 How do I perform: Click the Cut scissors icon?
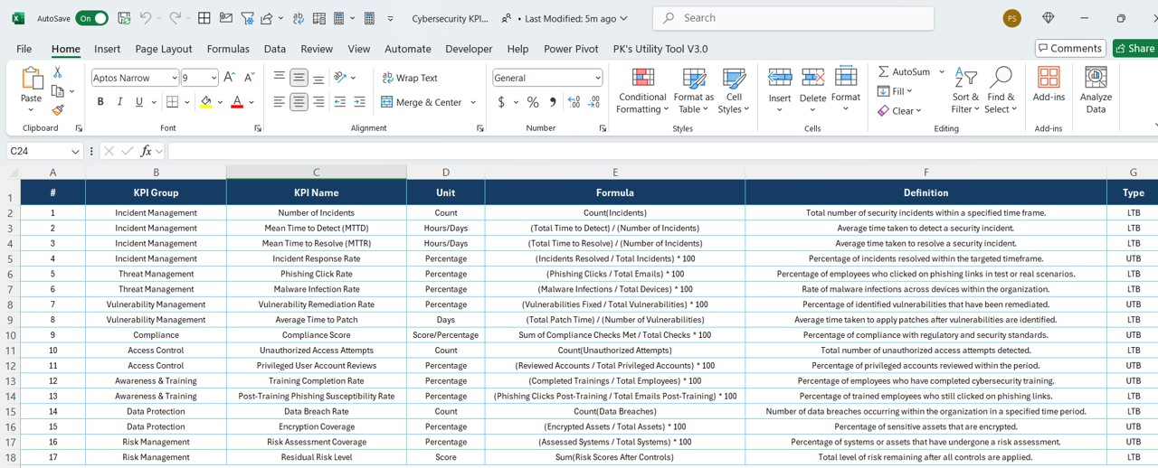click(x=58, y=72)
